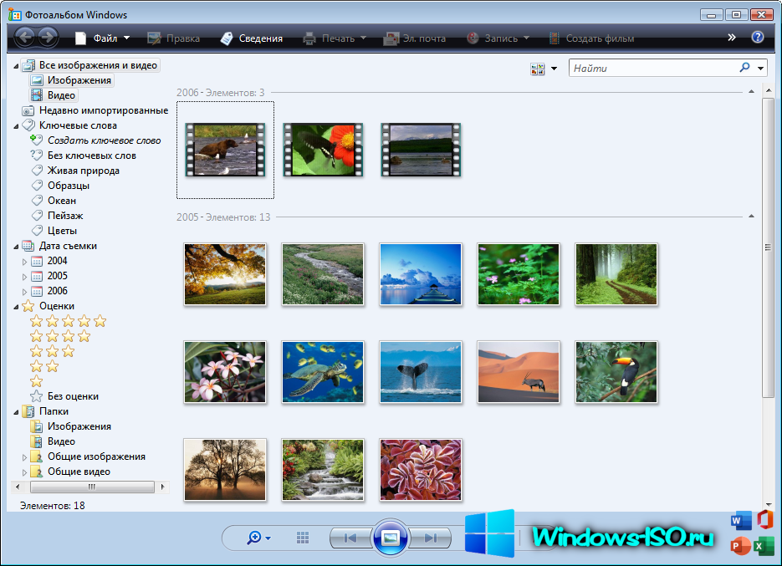782x566 pixels.
Task: Expand the Общие изображения folder
Action: 24,457
